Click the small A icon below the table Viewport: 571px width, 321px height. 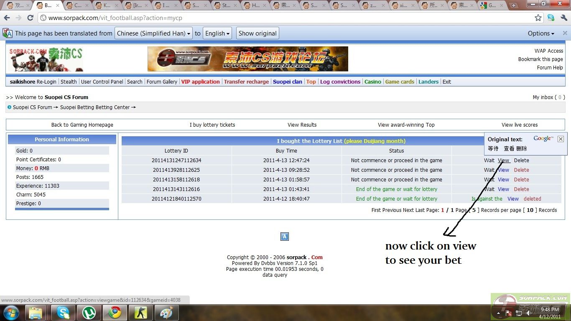(x=285, y=237)
